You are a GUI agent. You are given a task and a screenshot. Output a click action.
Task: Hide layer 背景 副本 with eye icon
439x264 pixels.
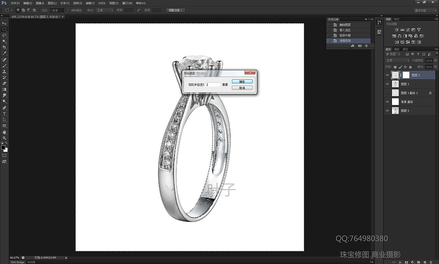pyautogui.click(x=387, y=102)
